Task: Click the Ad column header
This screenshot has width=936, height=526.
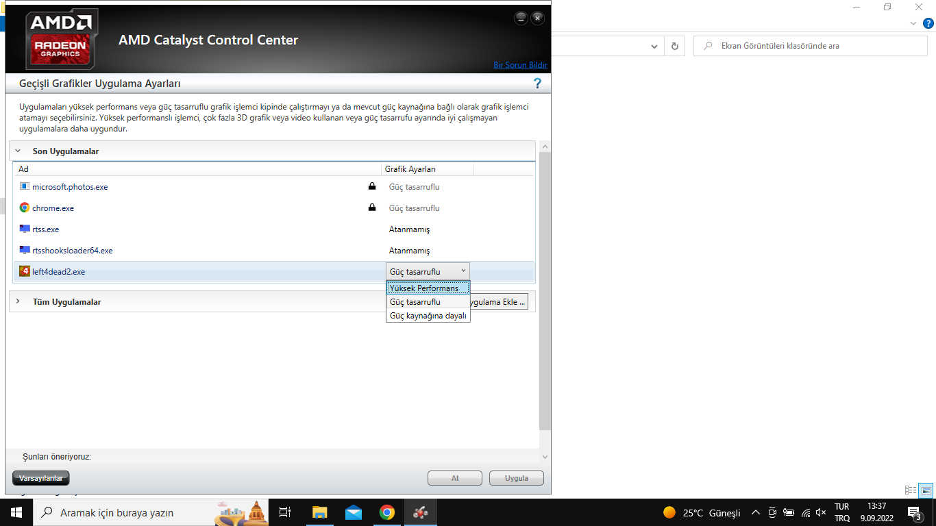Action: coord(198,169)
